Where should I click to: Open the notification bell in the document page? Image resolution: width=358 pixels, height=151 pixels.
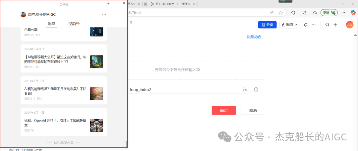306,25
